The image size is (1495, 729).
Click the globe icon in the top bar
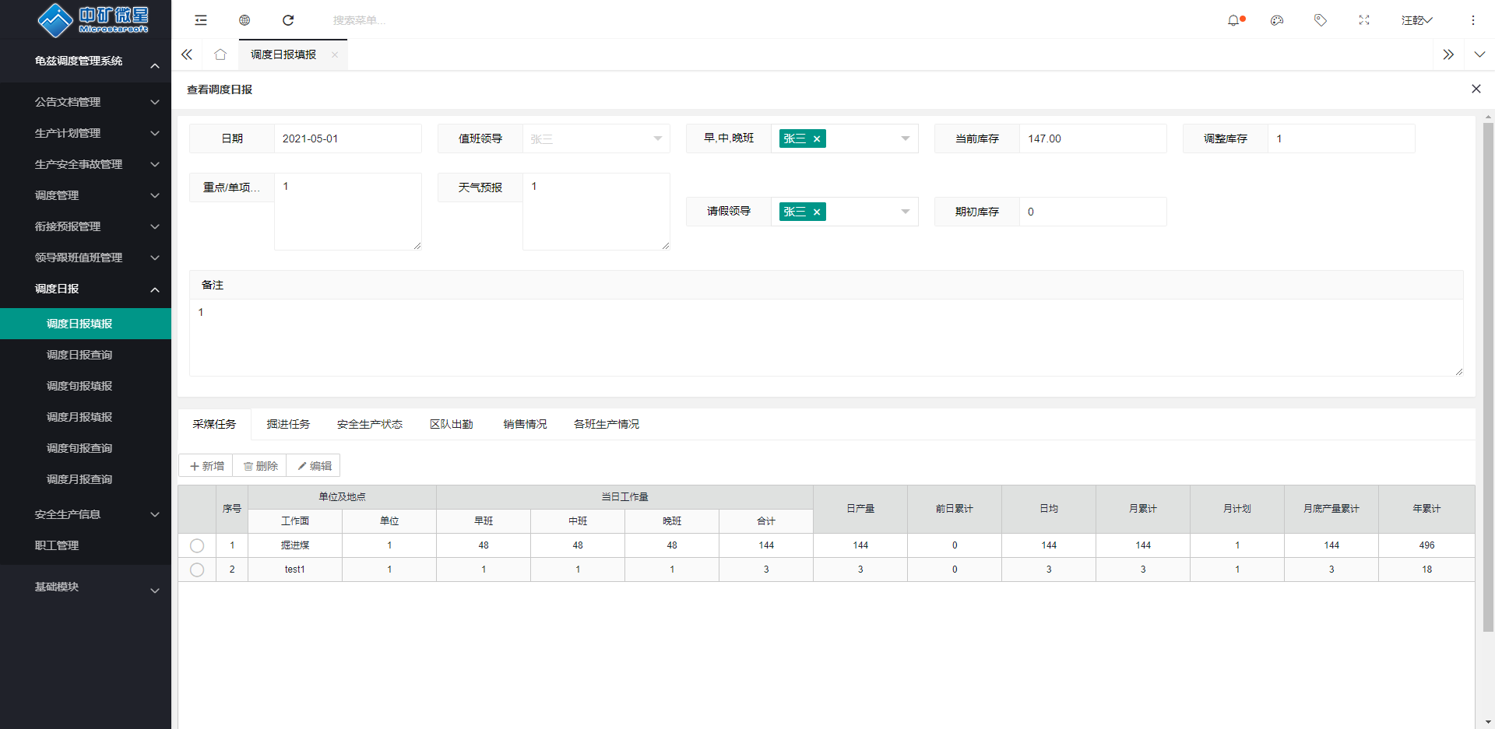tap(244, 20)
